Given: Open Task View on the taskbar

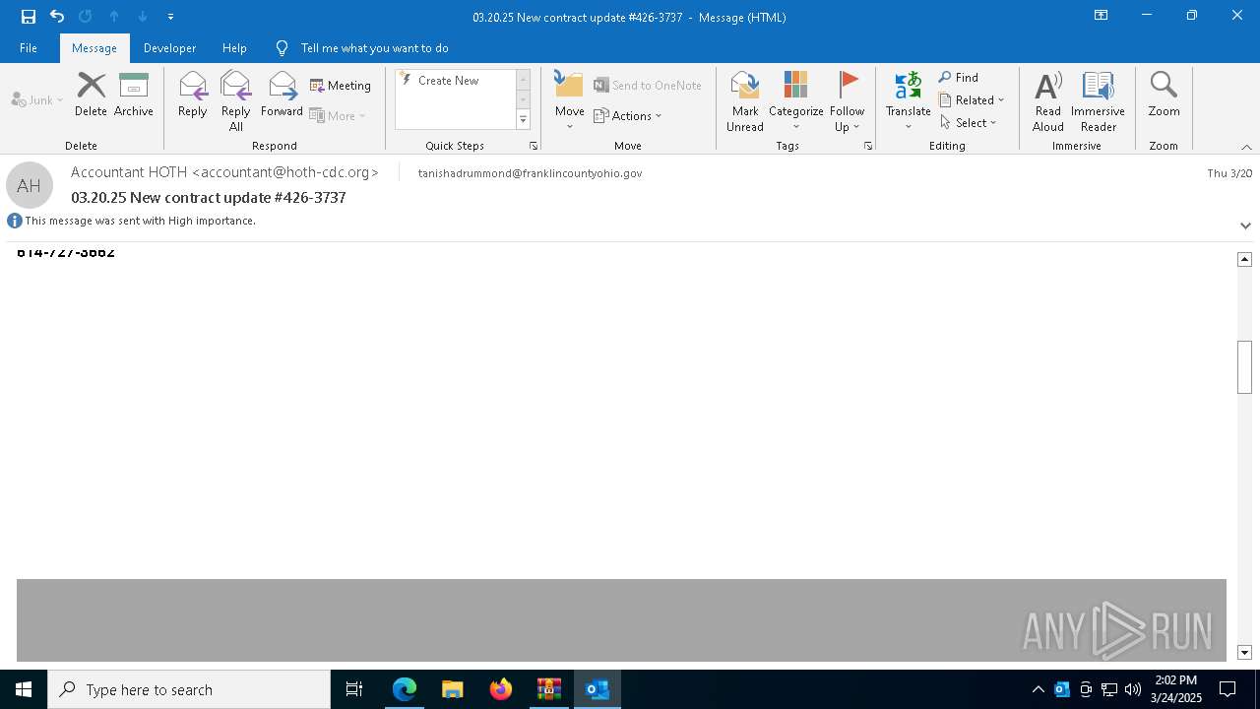Looking at the screenshot, I should (x=354, y=689).
